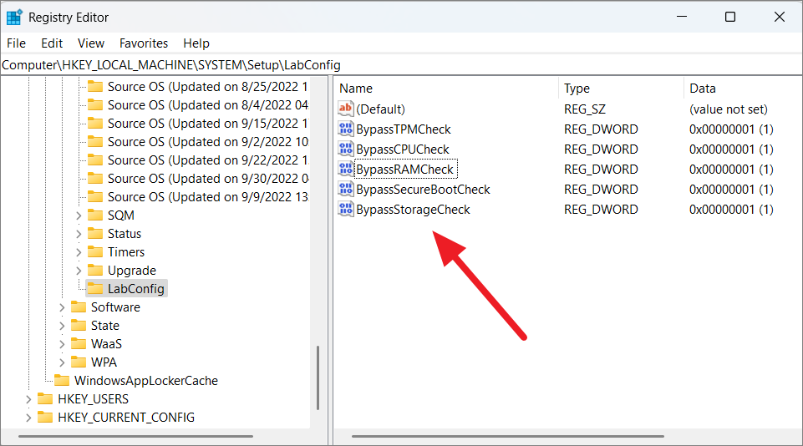Viewport: 803px width, 446px height.
Task: Click folder icon for Source OS 8/25/2022
Action: 95,86
